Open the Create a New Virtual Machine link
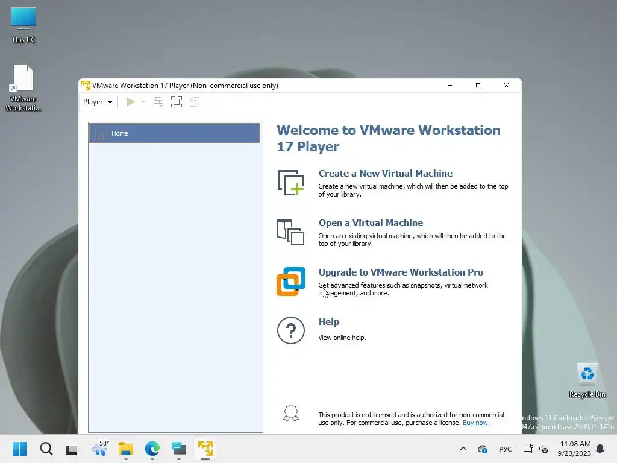Image resolution: width=617 pixels, height=463 pixels. [385, 173]
